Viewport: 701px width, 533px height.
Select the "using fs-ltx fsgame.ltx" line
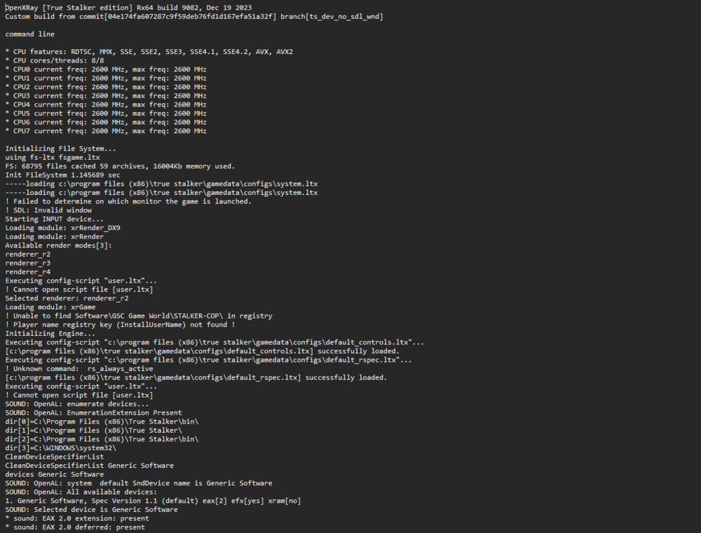[52, 158]
